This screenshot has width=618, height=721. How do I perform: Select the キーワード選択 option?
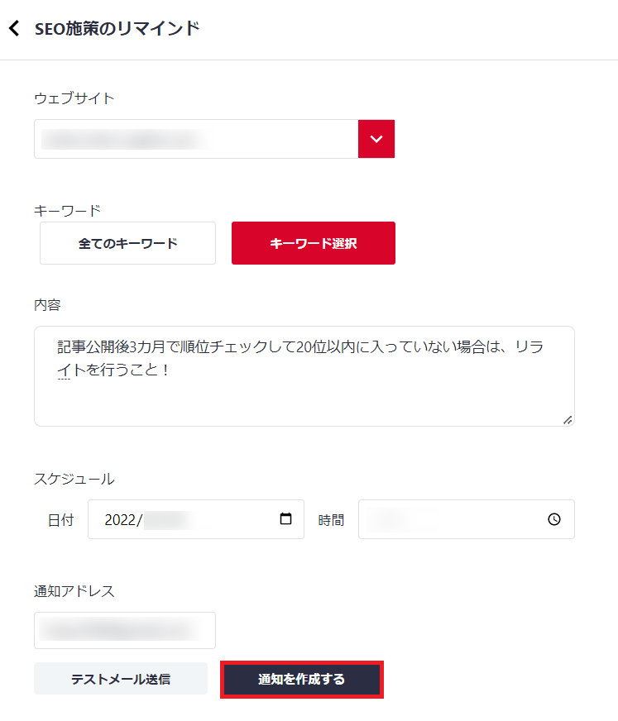coord(314,243)
